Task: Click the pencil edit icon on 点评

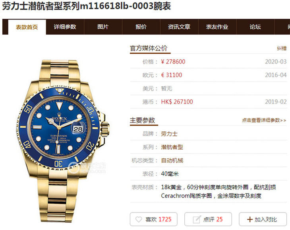Action: [197, 219]
